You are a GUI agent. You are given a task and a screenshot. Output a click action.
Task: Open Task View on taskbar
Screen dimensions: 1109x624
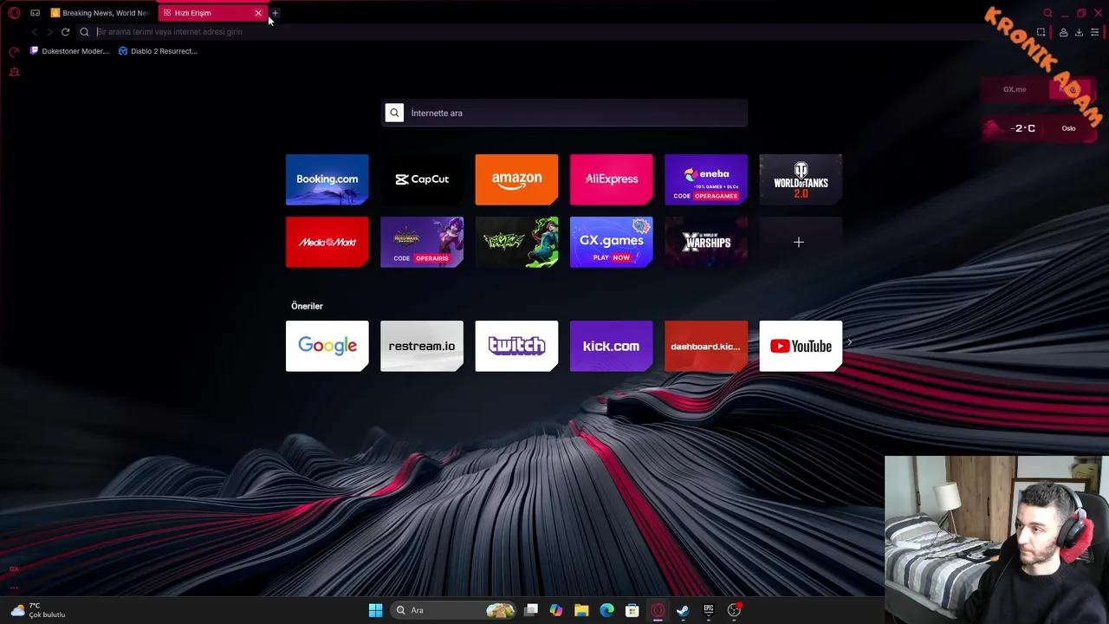point(531,610)
